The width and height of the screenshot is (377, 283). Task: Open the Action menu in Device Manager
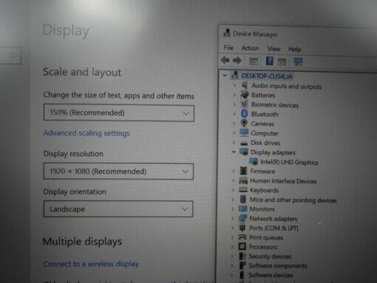[x=250, y=48]
